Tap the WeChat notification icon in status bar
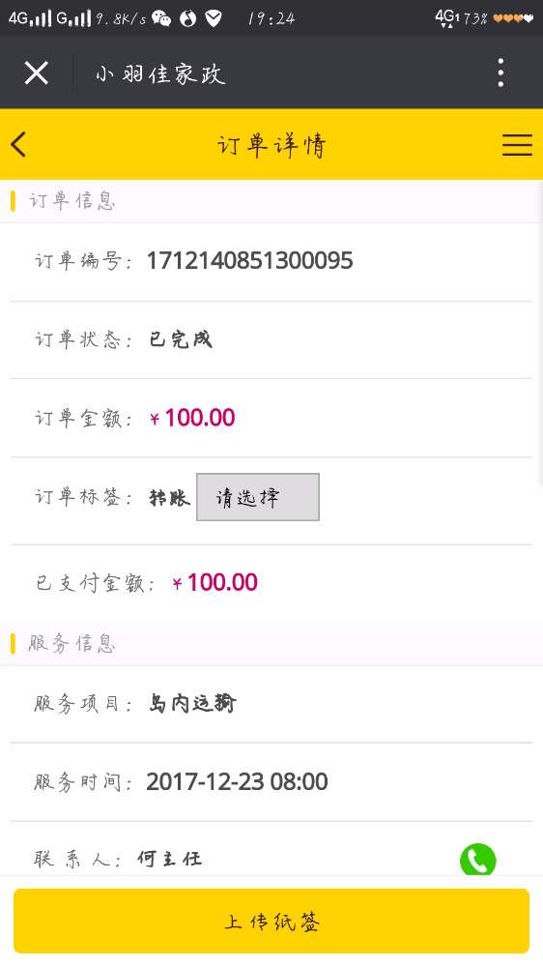The height and width of the screenshot is (967, 543). click(x=161, y=18)
